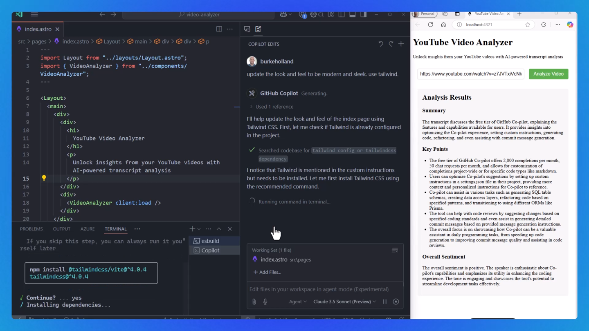The image size is (589, 331).
Task: Click the lightbulb code action on line 15
Action: click(44, 178)
